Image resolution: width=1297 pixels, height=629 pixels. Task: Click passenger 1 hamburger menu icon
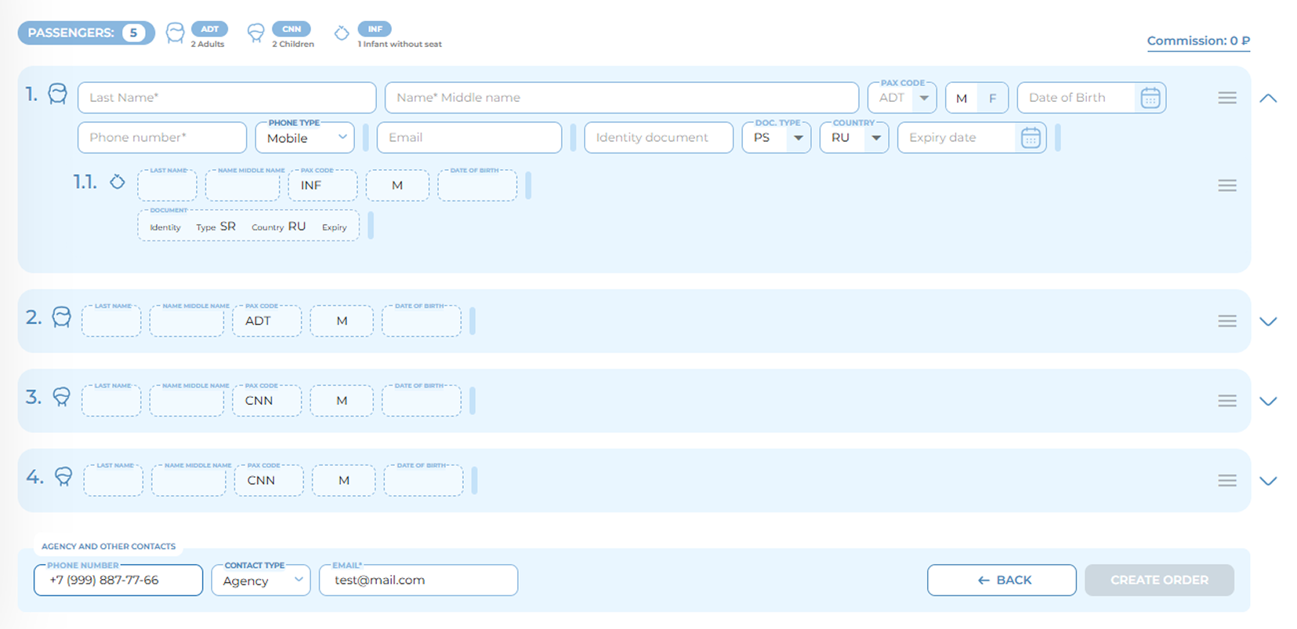[x=1226, y=98]
